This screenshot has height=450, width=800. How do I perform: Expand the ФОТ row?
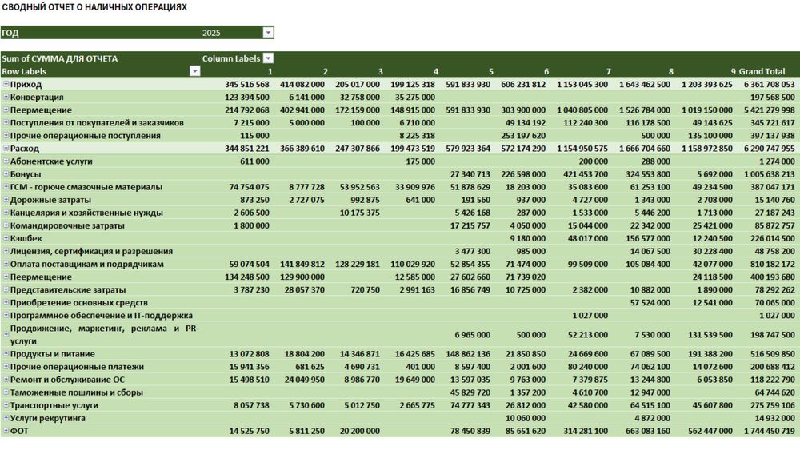tap(6, 431)
